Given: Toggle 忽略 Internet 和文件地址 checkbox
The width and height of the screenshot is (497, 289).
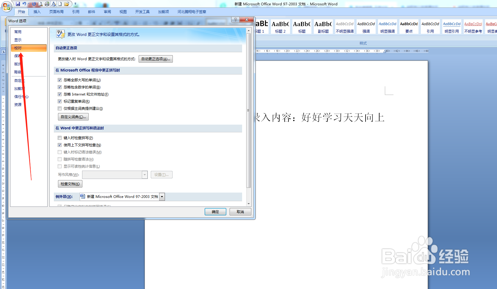Looking at the screenshot, I should pyautogui.click(x=59, y=94).
